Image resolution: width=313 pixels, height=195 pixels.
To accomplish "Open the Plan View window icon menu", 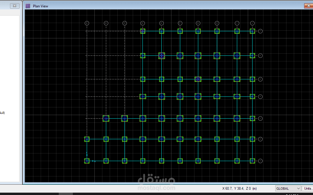I will (x=28, y=6).
